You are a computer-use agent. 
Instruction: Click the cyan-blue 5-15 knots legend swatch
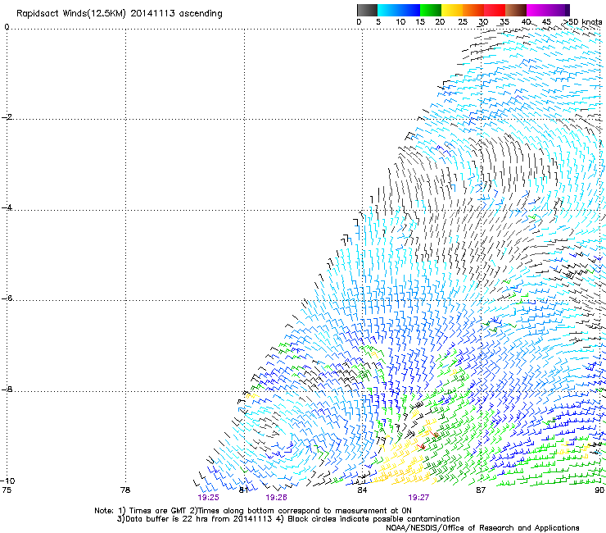click(x=399, y=10)
